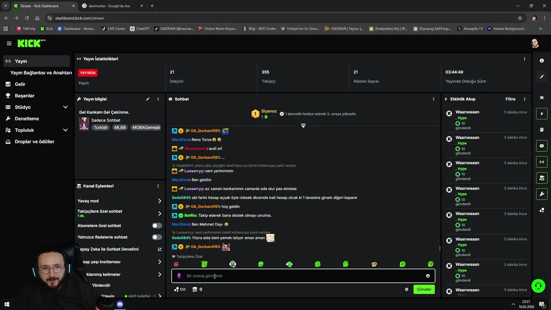The height and width of the screenshot is (310, 551).
Task: Open the ChatGPT bookmark
Action: pos(139,29)
